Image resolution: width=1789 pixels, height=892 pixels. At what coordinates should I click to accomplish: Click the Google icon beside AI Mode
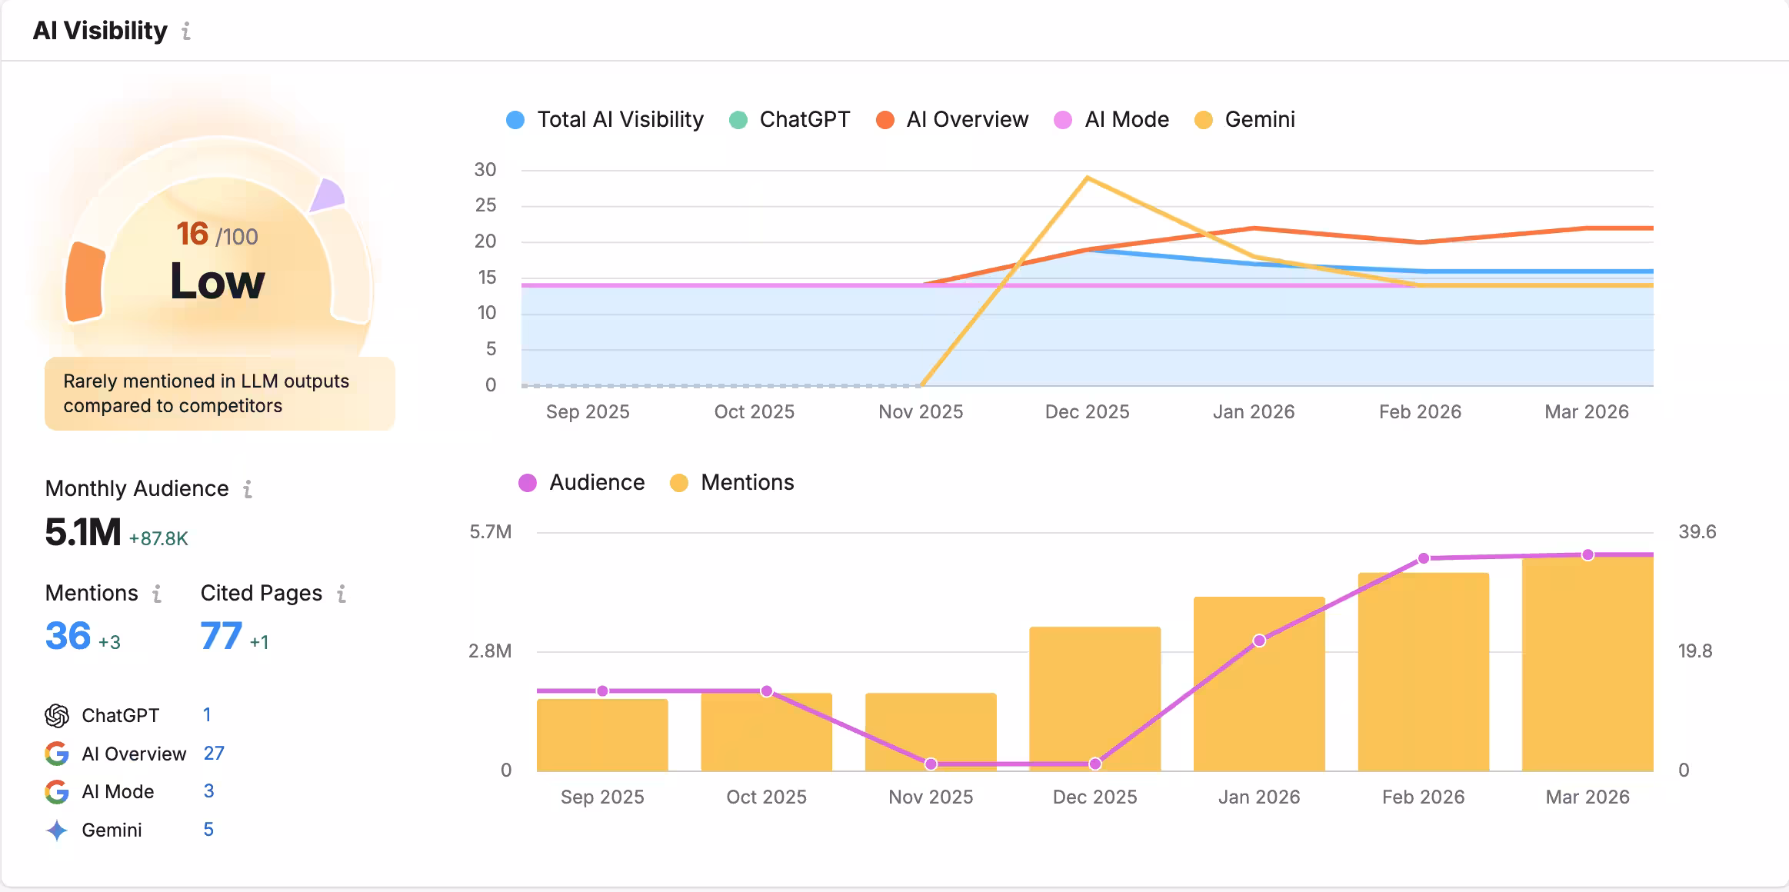pyautogui.click(x=57, y=791)
